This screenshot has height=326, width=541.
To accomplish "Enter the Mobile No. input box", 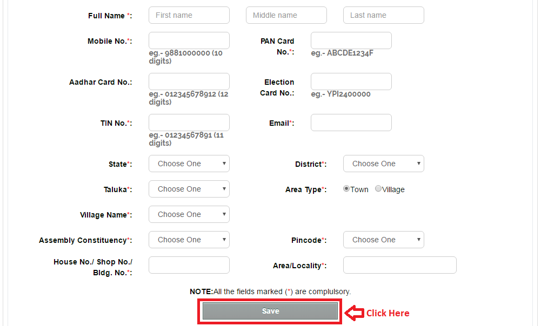I will pos(189,40).
